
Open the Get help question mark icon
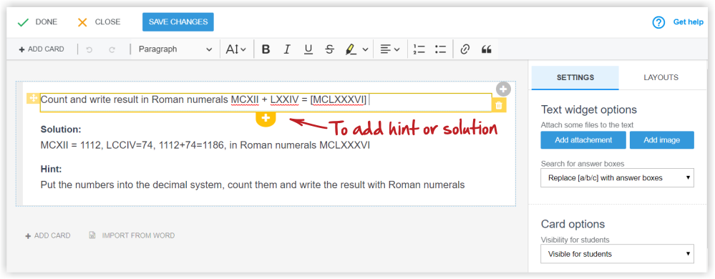pyautogui.click(x=658, y=22)
